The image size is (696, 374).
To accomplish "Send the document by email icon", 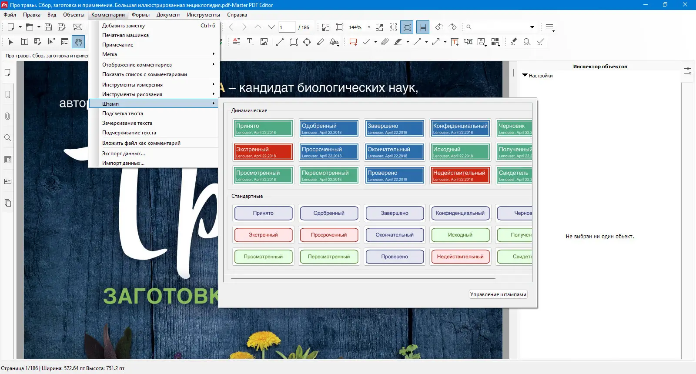I will 78,27.
